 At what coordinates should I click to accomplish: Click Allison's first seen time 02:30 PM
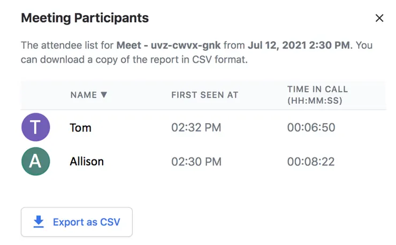tap(196, 161)
